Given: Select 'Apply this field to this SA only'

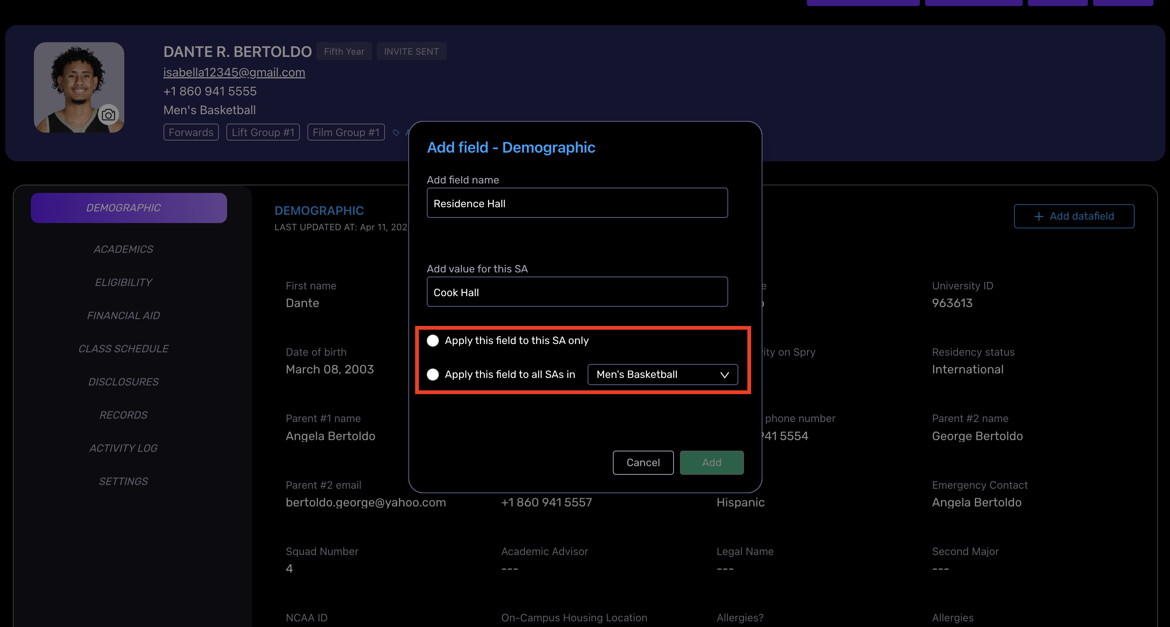Looking at the screenshot, I should pos(433,340).
